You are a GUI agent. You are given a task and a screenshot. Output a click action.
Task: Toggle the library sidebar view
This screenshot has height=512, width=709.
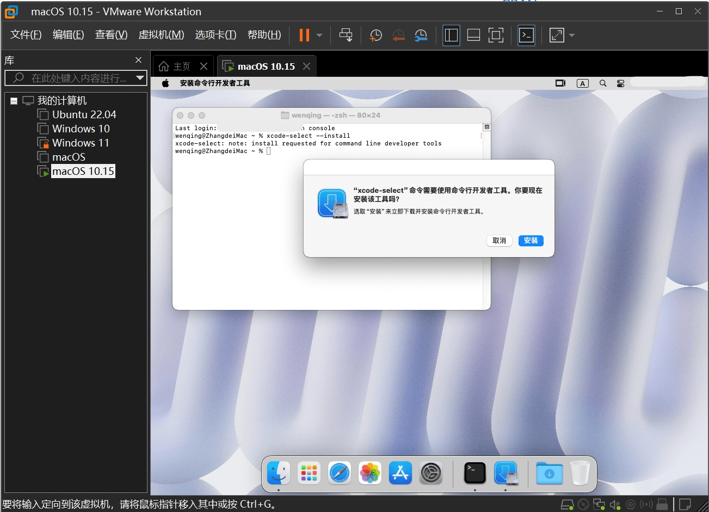[x=451, y=35]
